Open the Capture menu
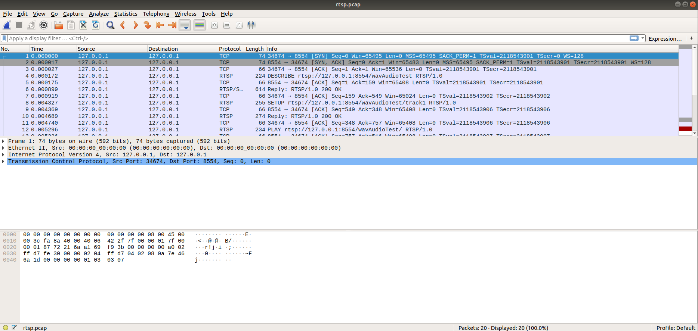 pyautogui.click(x=73, y=14)
